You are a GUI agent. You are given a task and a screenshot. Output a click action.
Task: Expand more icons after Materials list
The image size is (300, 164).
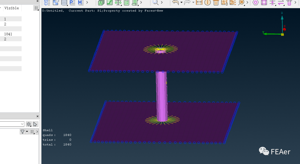click(87, 2)
